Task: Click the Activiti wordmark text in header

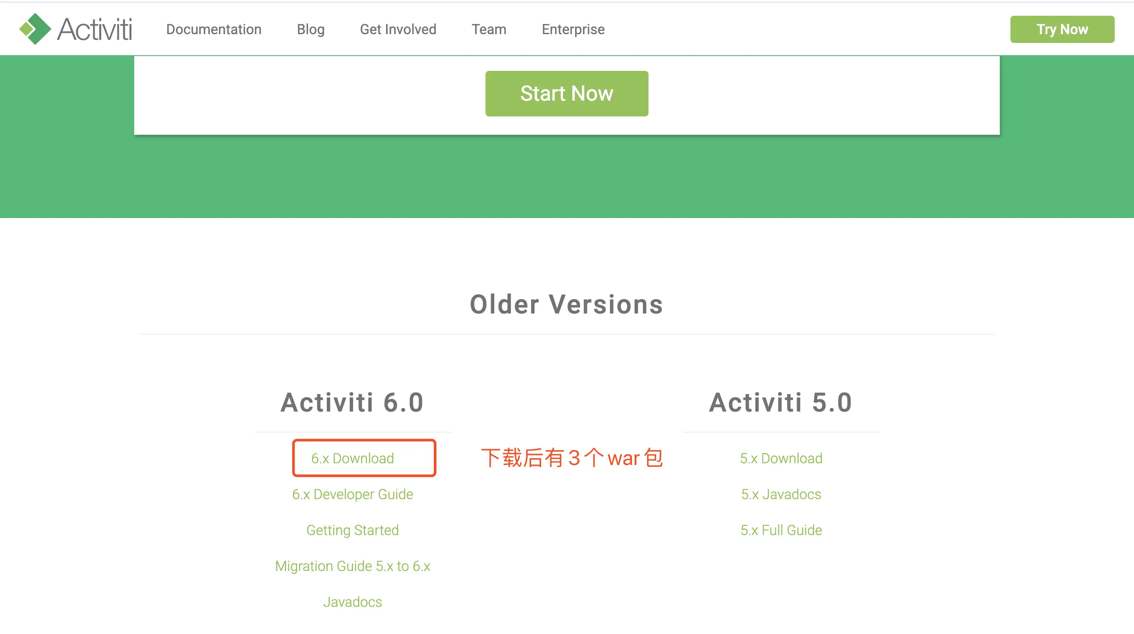Action: (94, 29)
